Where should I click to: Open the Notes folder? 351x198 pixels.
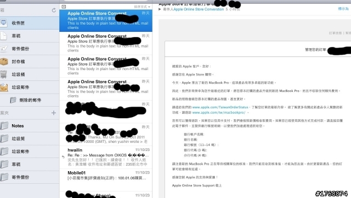[30, 126]
